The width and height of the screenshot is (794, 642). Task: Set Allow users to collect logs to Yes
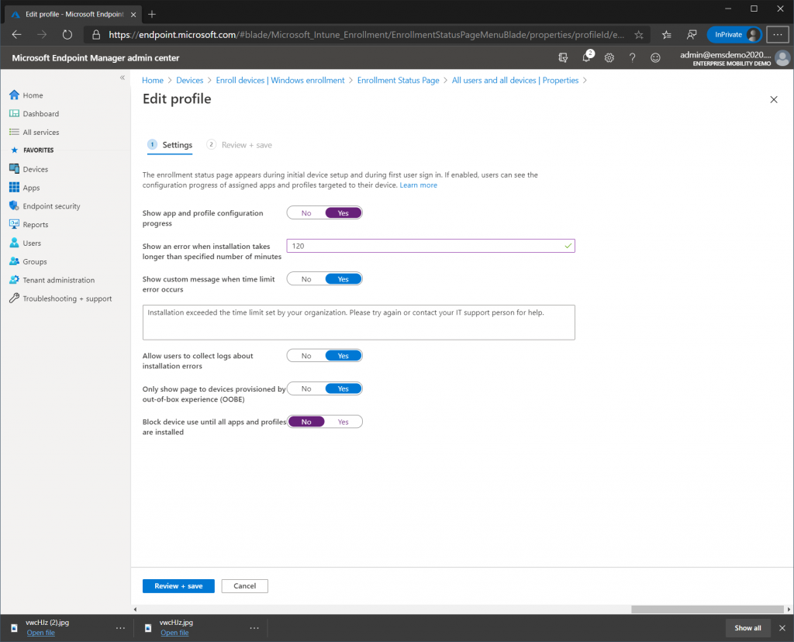(x=343, y=356)
